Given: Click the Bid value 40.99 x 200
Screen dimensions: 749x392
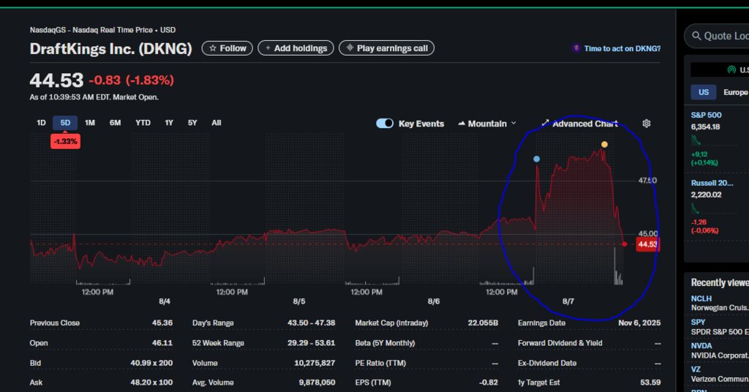Looking at the screenshot, I should [151, 363].
